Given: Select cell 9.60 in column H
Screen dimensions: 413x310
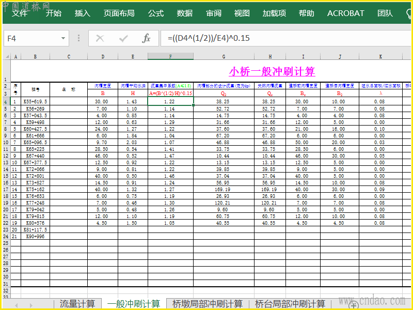Looking at the screenshot, I should coord(270,210).
